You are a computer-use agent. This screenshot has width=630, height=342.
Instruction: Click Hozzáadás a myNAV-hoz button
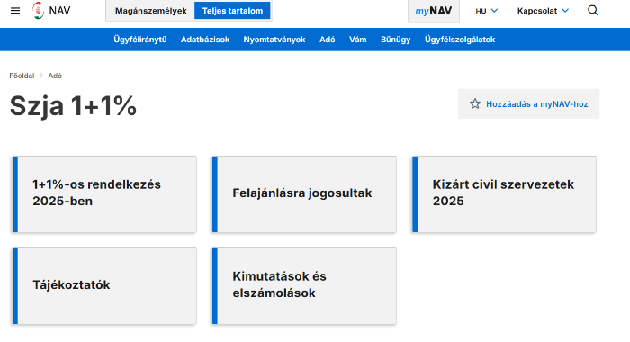529,104
